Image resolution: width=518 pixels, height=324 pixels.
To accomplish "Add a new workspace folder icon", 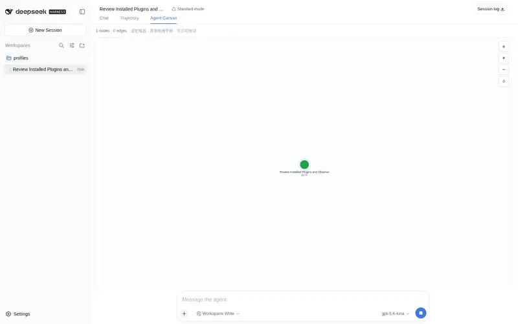I will point(82,45).
